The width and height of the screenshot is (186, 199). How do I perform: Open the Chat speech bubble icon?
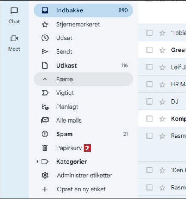(x=14, y=11)
